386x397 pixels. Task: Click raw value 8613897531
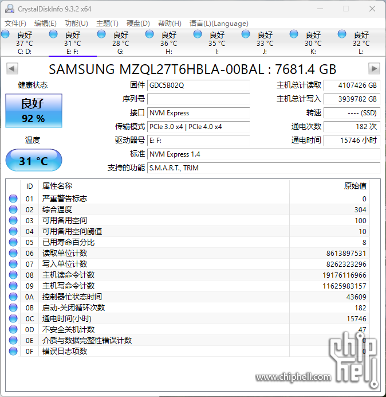[346, 254]
